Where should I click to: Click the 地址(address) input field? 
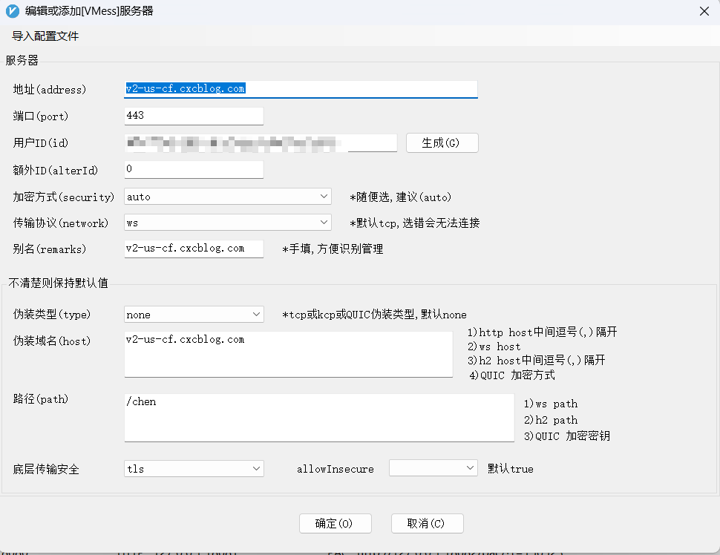pos(301,89)
